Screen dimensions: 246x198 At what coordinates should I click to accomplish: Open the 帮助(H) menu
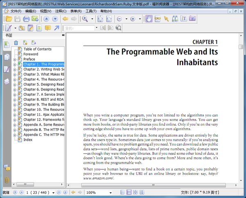coord(106,11)
